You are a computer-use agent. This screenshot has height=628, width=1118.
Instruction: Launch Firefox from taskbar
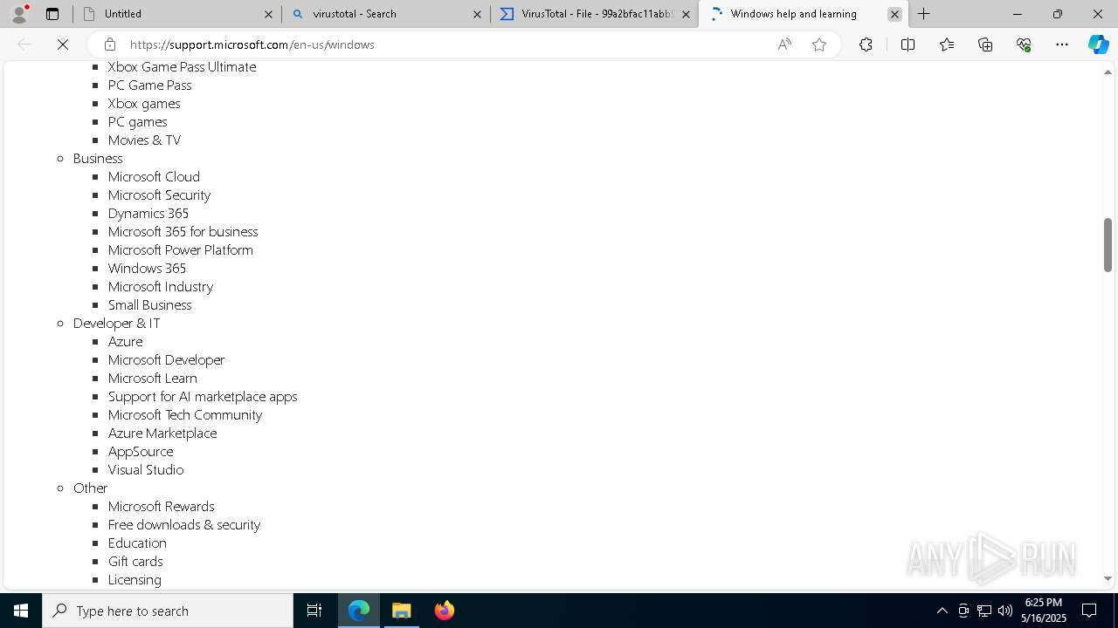pos(445,611)
